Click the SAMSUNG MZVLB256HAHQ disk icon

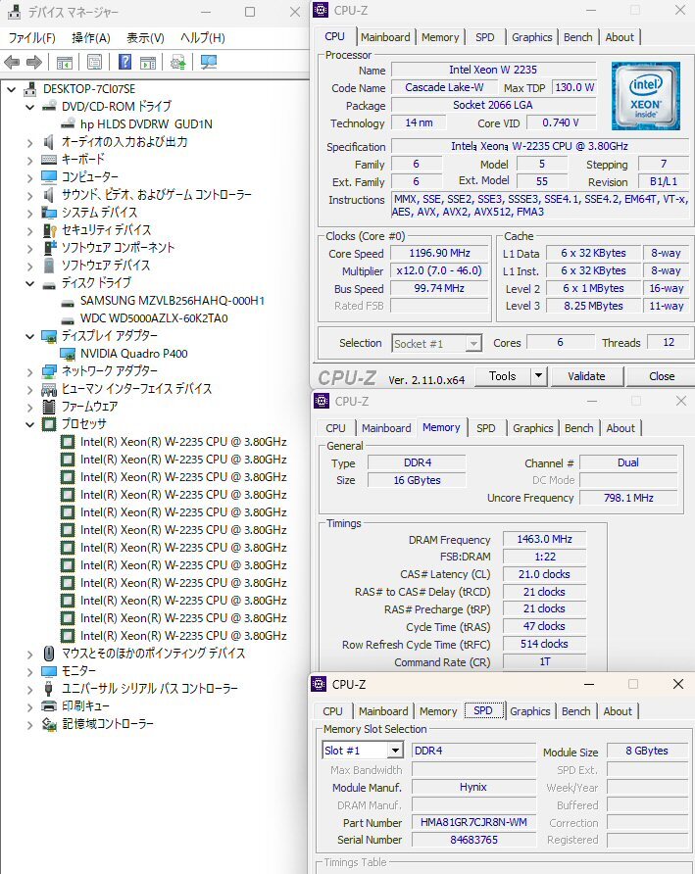[x=68, y=301]
